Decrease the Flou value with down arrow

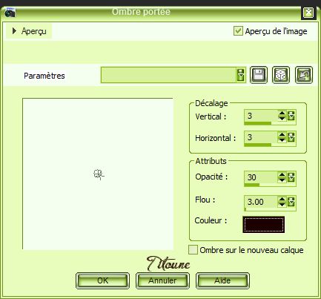tap(282, 204)
